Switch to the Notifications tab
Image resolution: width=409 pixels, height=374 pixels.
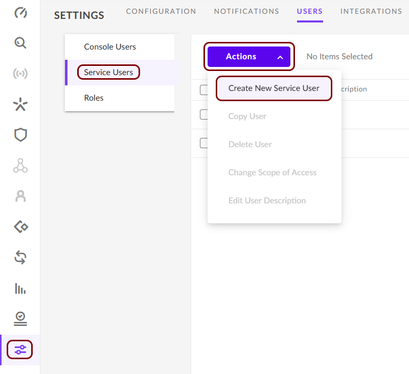(x=246, y=11)
